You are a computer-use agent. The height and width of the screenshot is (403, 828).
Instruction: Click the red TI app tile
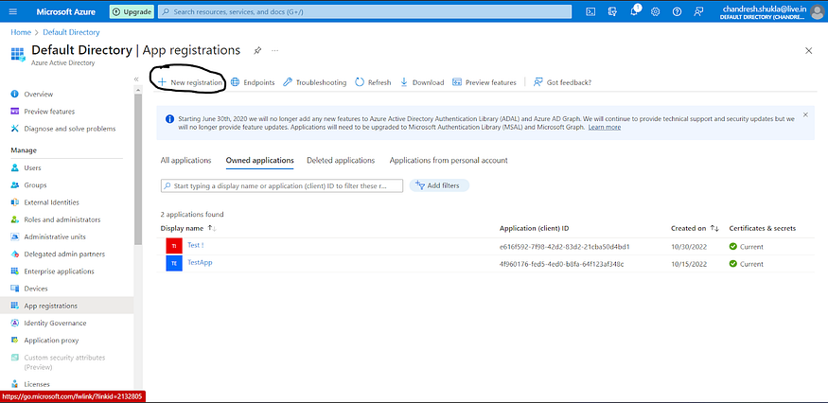(174, 247)
